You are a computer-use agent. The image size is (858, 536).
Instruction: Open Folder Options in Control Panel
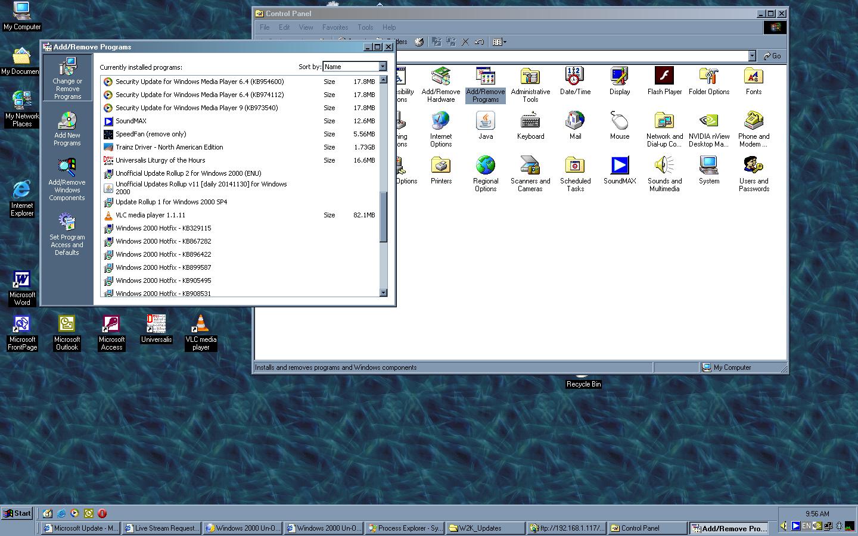(709, 81)
